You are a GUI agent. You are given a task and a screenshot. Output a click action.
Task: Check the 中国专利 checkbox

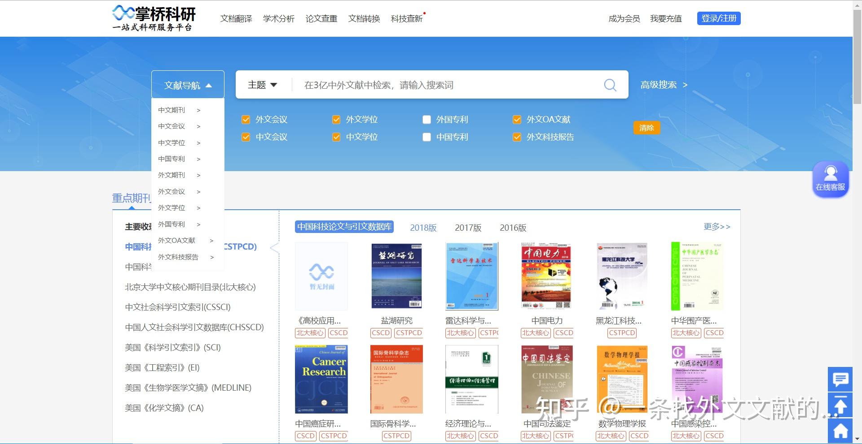(x=427, y=137)
